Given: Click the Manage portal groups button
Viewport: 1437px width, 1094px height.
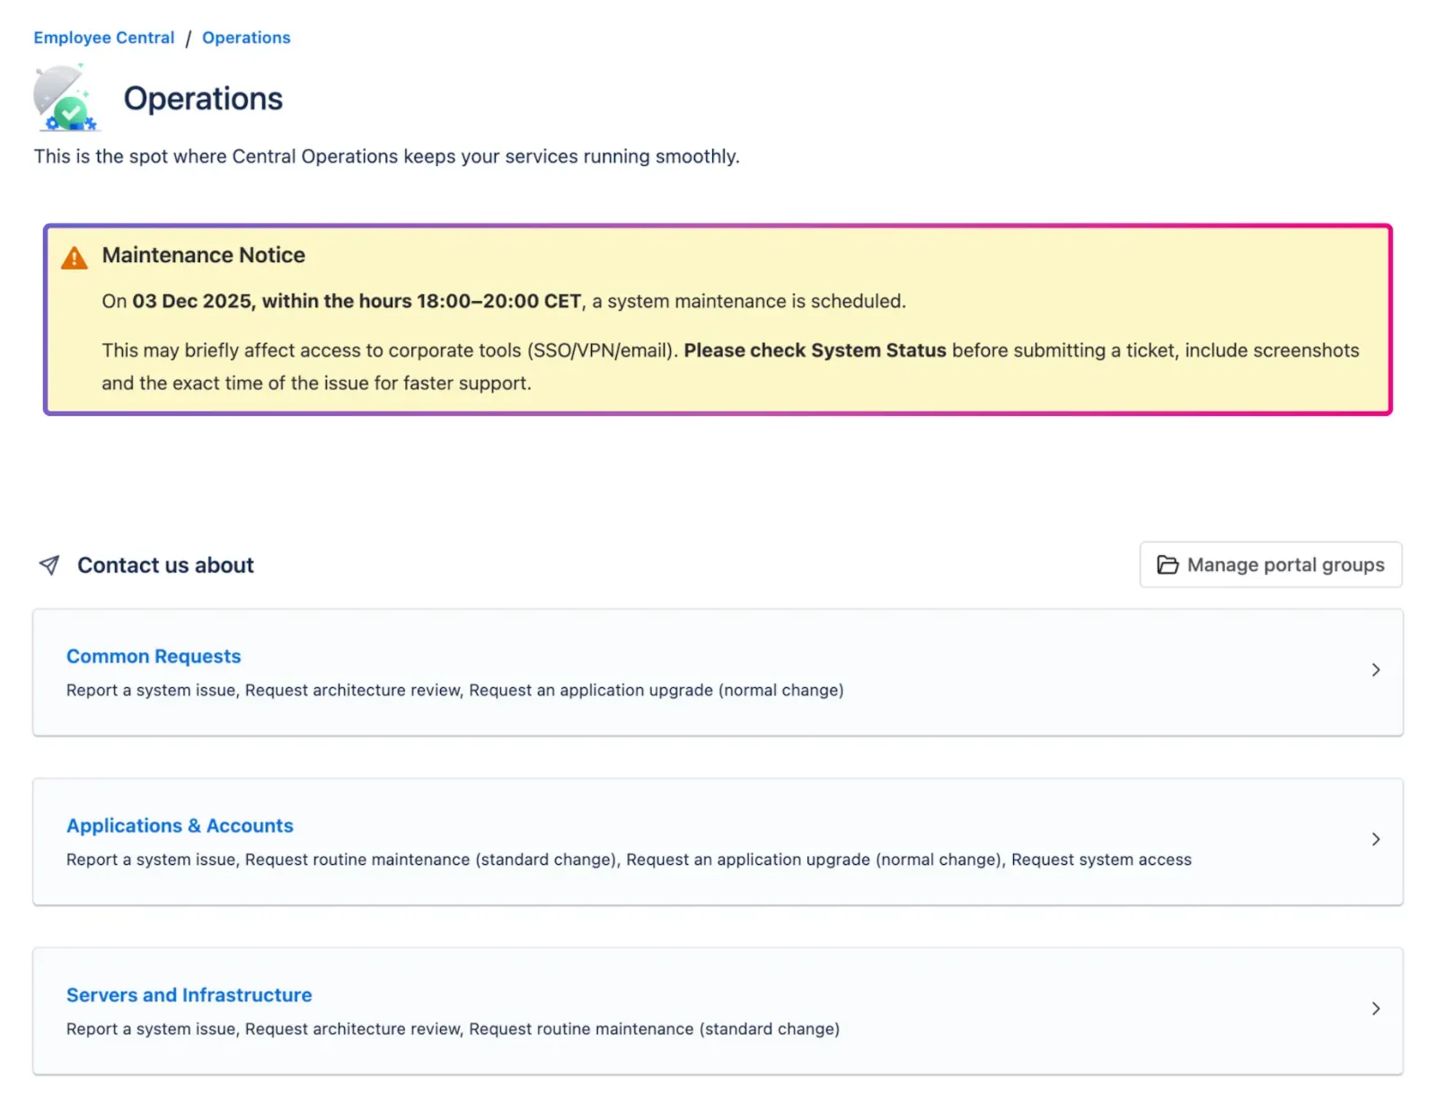Looking at the screenshot, I should [1270, 565].
